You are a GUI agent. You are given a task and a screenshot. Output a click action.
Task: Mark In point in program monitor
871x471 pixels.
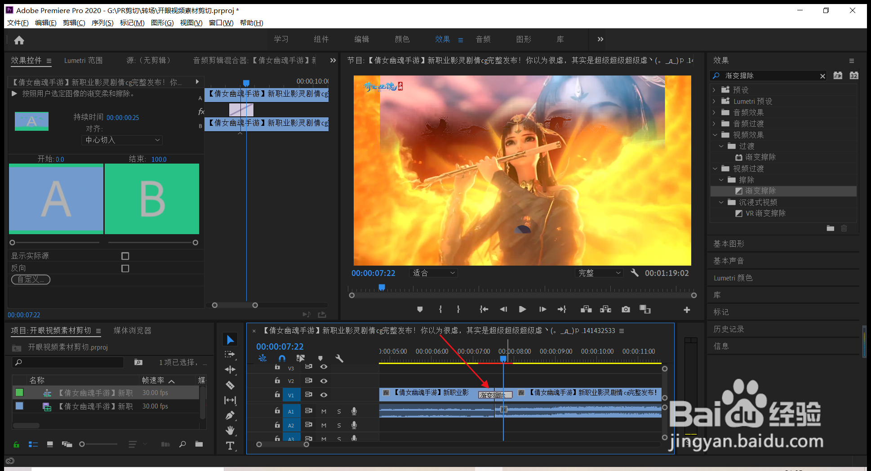[x=440, y=309]
